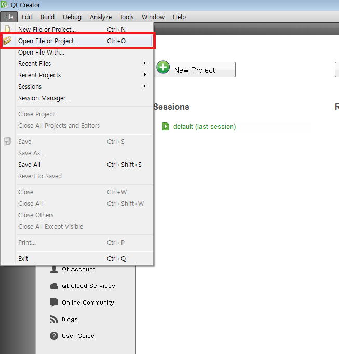Expand the Recent Projects submenu arrow

click(x=145, y=74)
